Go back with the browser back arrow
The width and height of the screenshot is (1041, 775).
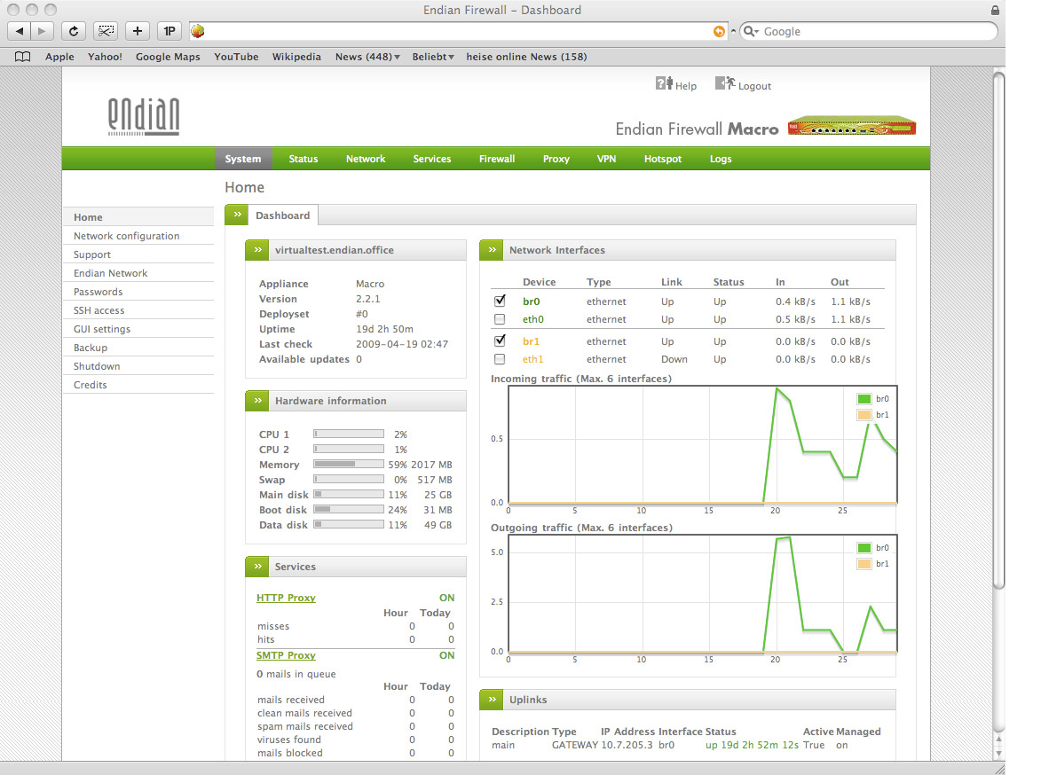click(x=20, y=31)
